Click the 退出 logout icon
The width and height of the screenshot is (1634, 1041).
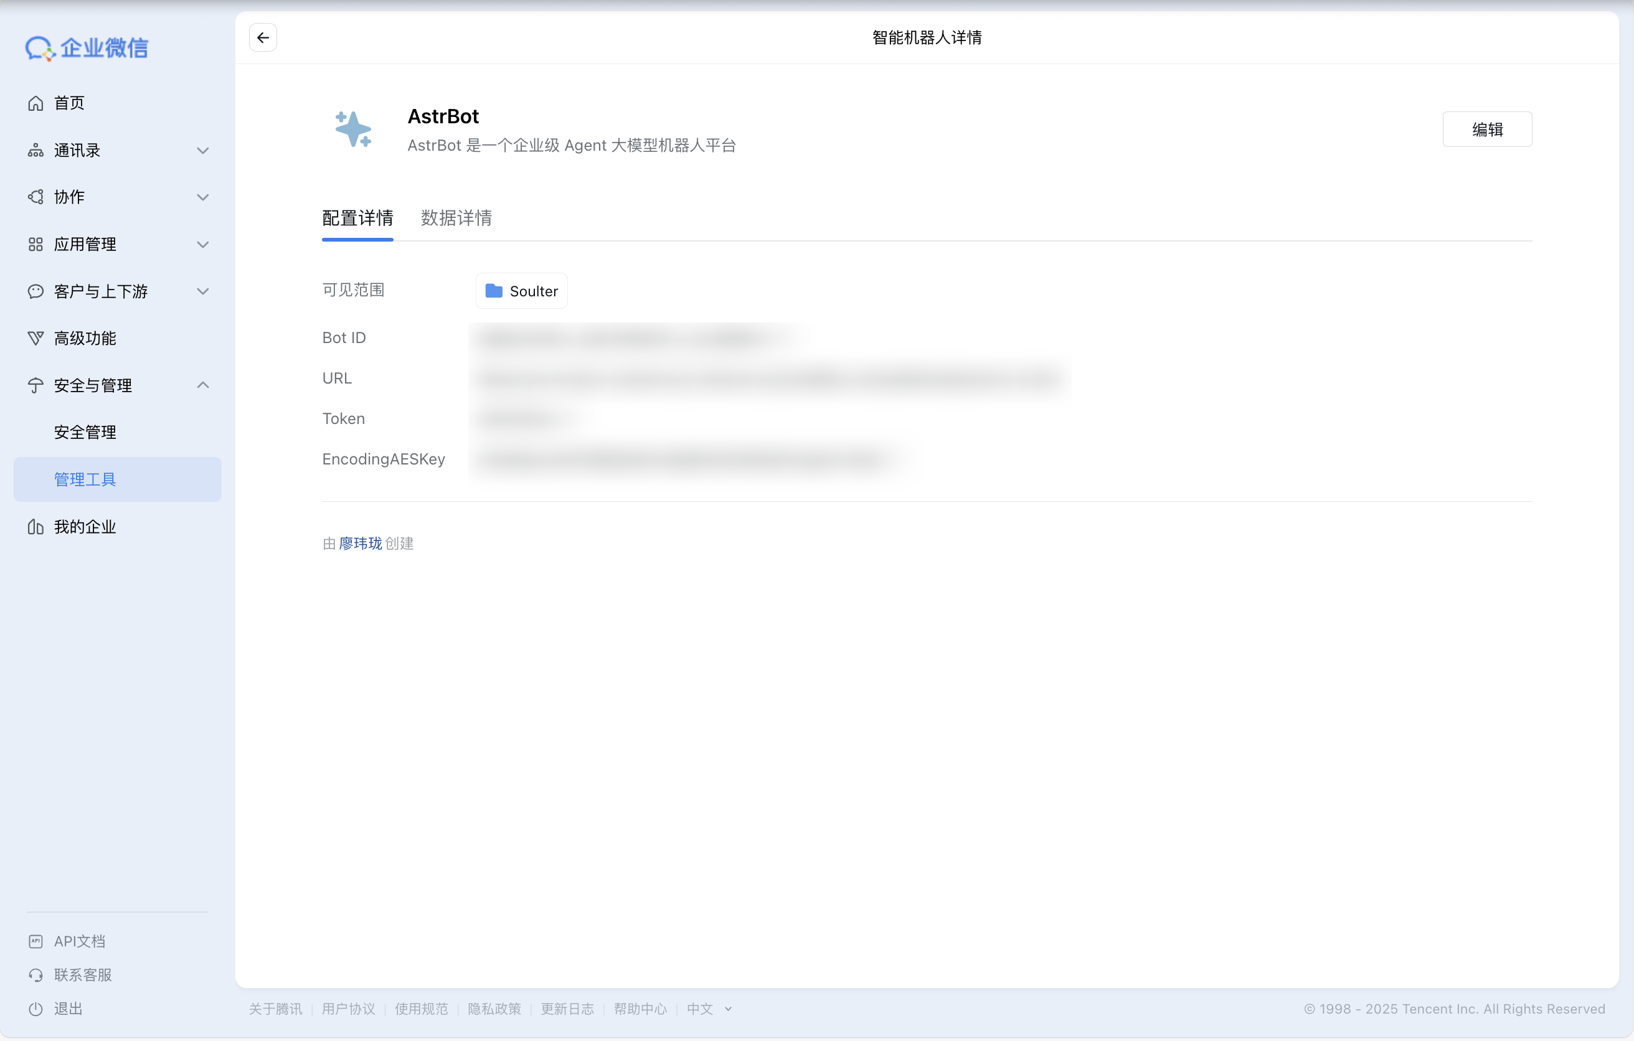pos(36,1009)
